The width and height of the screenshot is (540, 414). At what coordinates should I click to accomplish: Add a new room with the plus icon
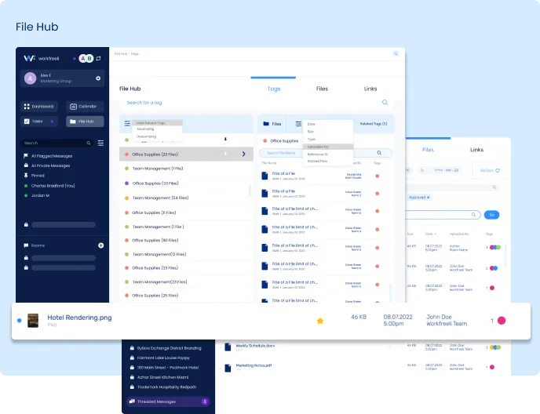[101, 245]
